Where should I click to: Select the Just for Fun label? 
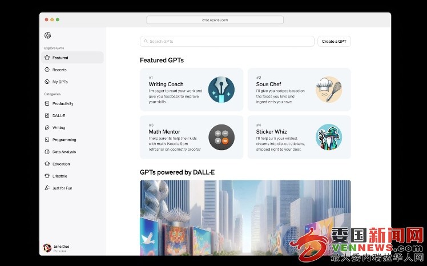coord(62,188)
